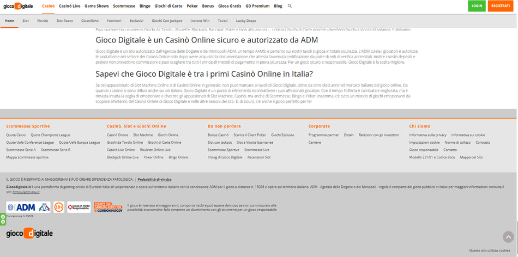Open the Bingo Online footer link
This screenshot has height=257, width=518.
178,157
